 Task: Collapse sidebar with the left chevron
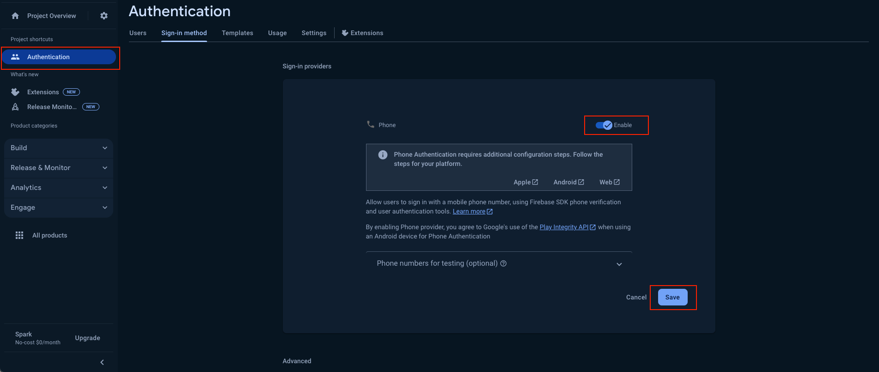point(102,362)
